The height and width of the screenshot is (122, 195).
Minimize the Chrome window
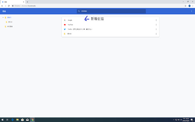point(183,2)
